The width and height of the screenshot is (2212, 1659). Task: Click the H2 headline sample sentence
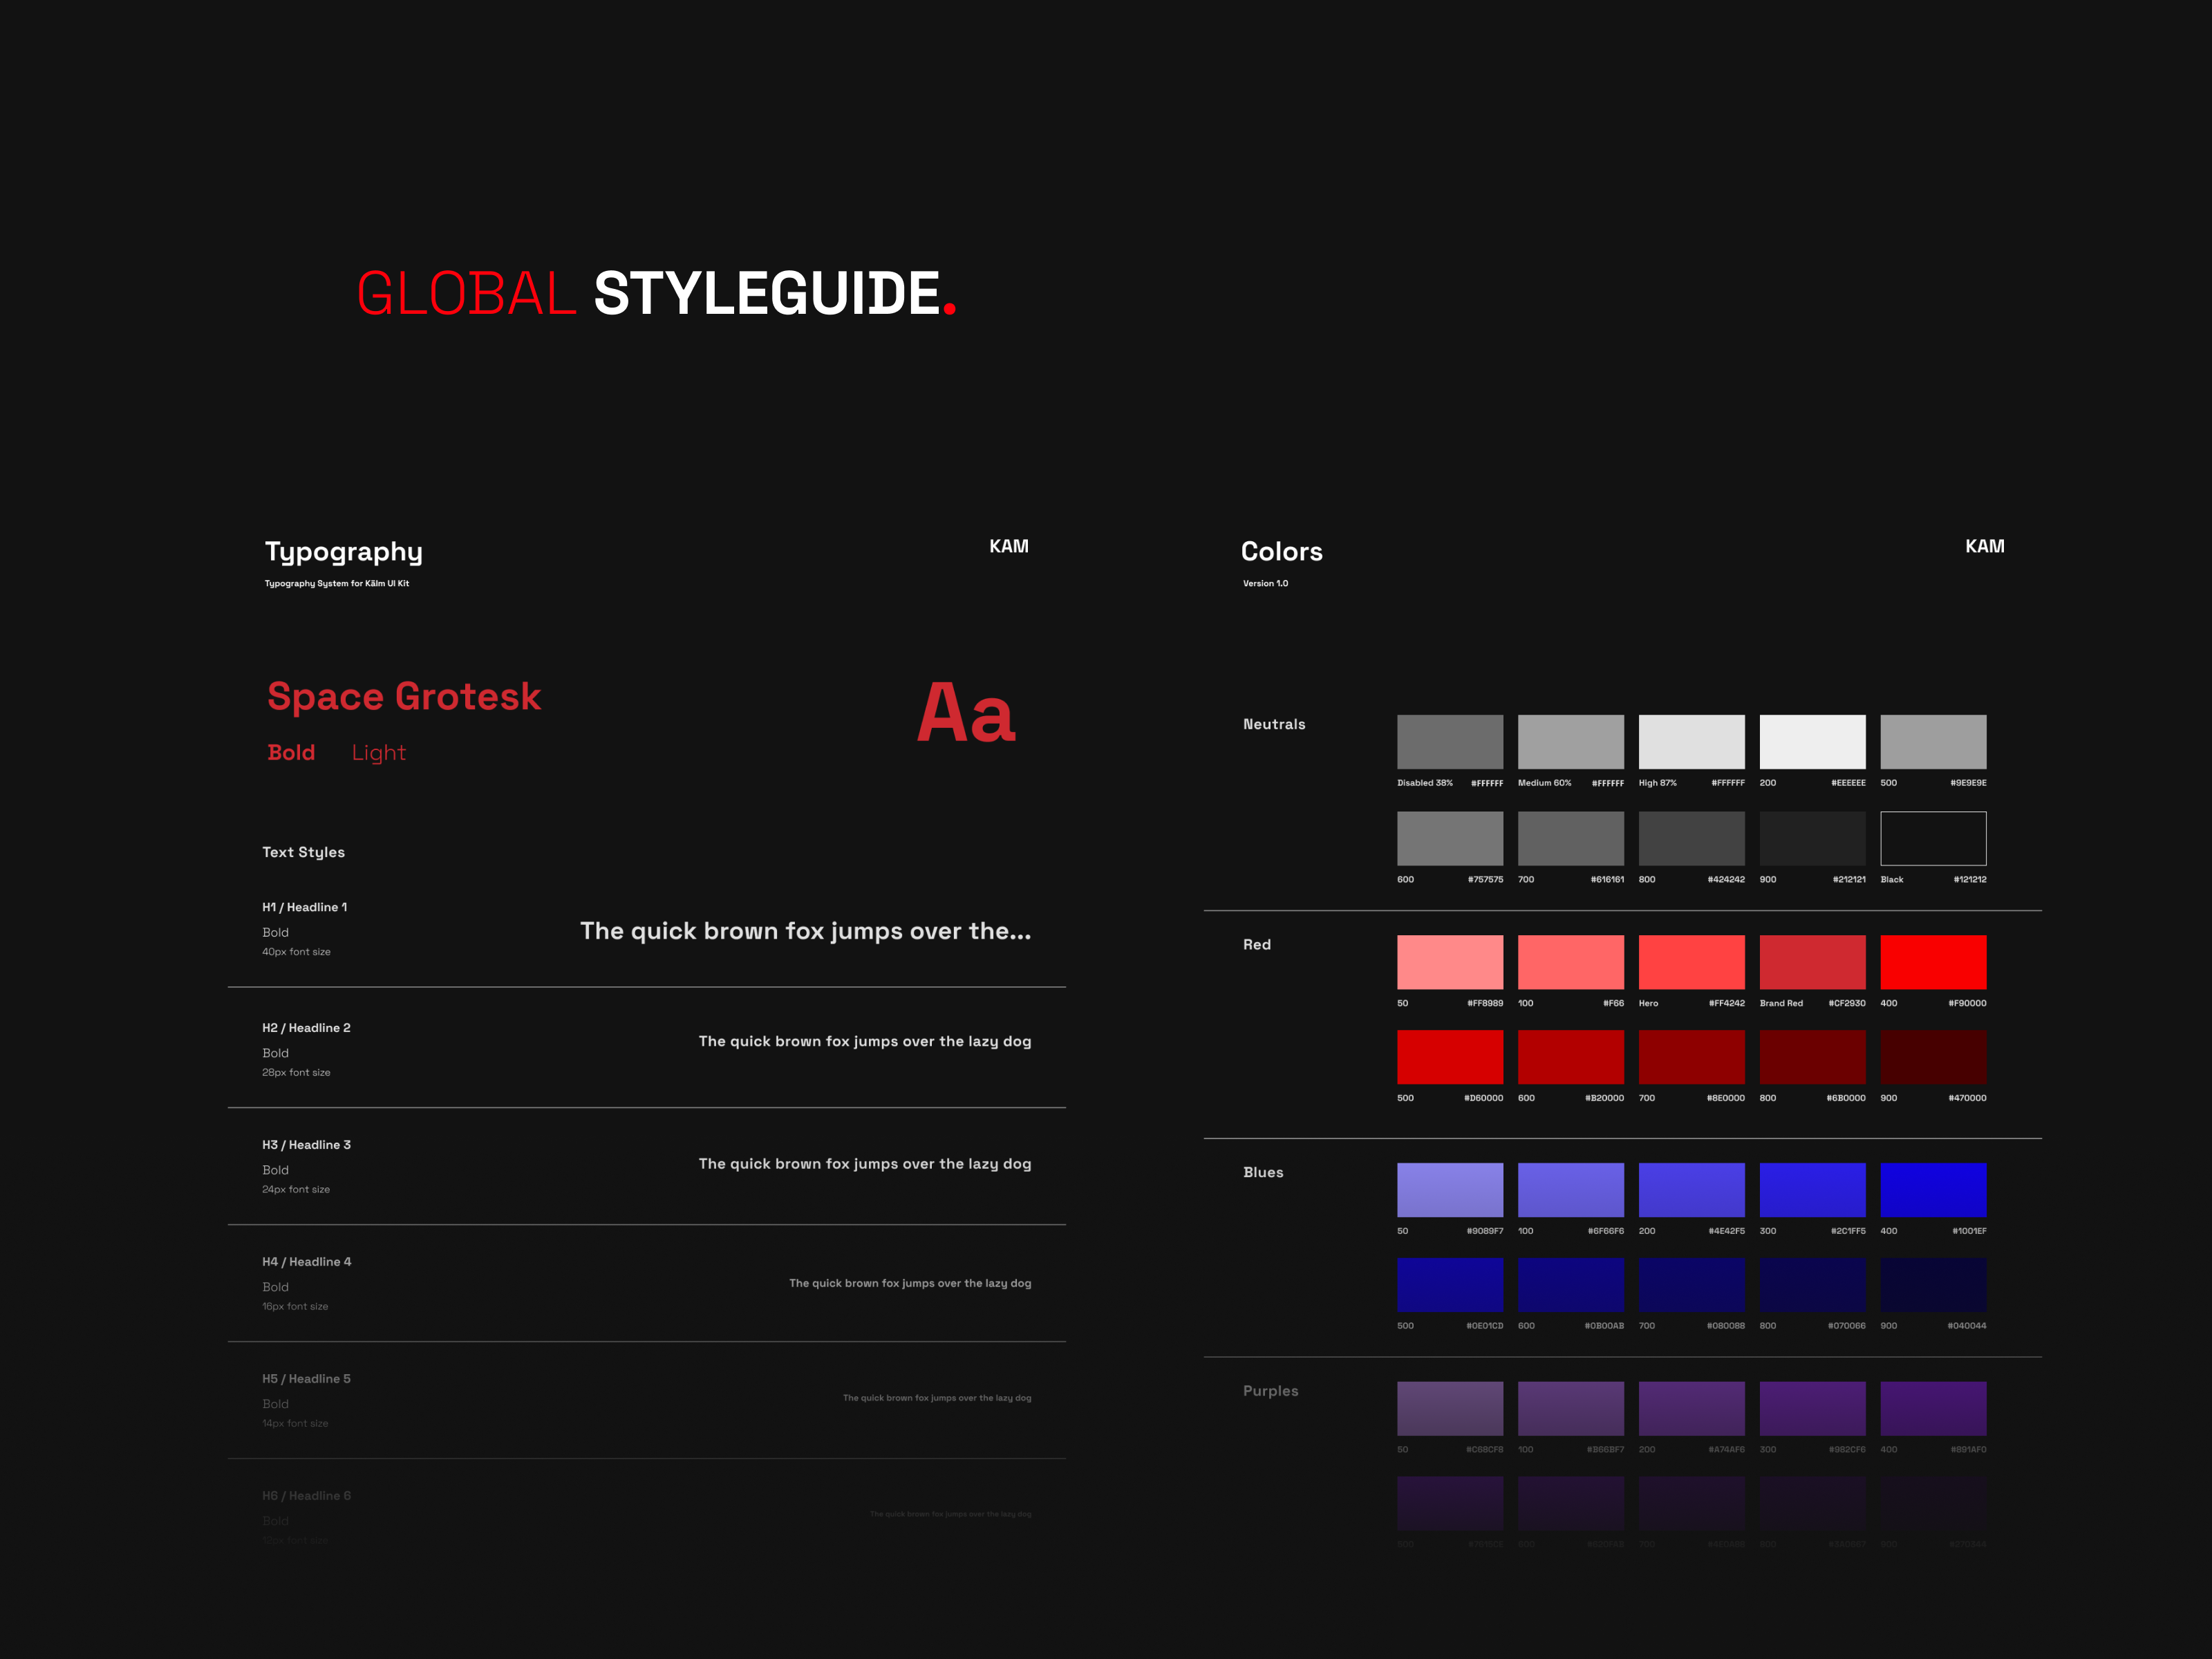point(865,1041)
